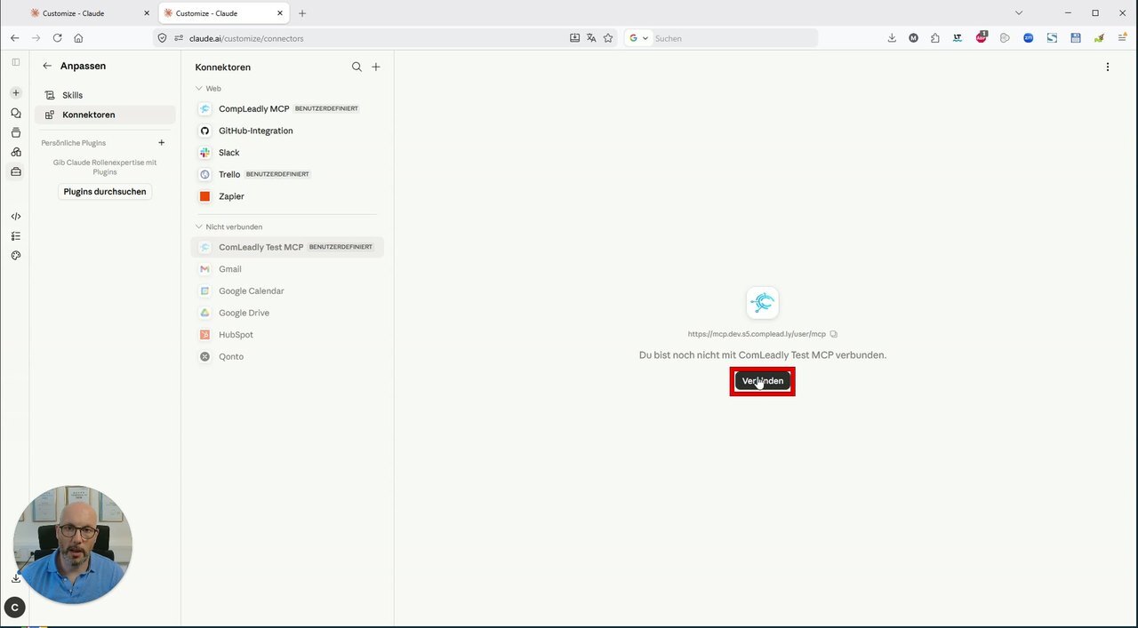This screenshot has height=628, width=1138.
Task: Close the first Customize - Claude tab
Action: click(147, 13)
